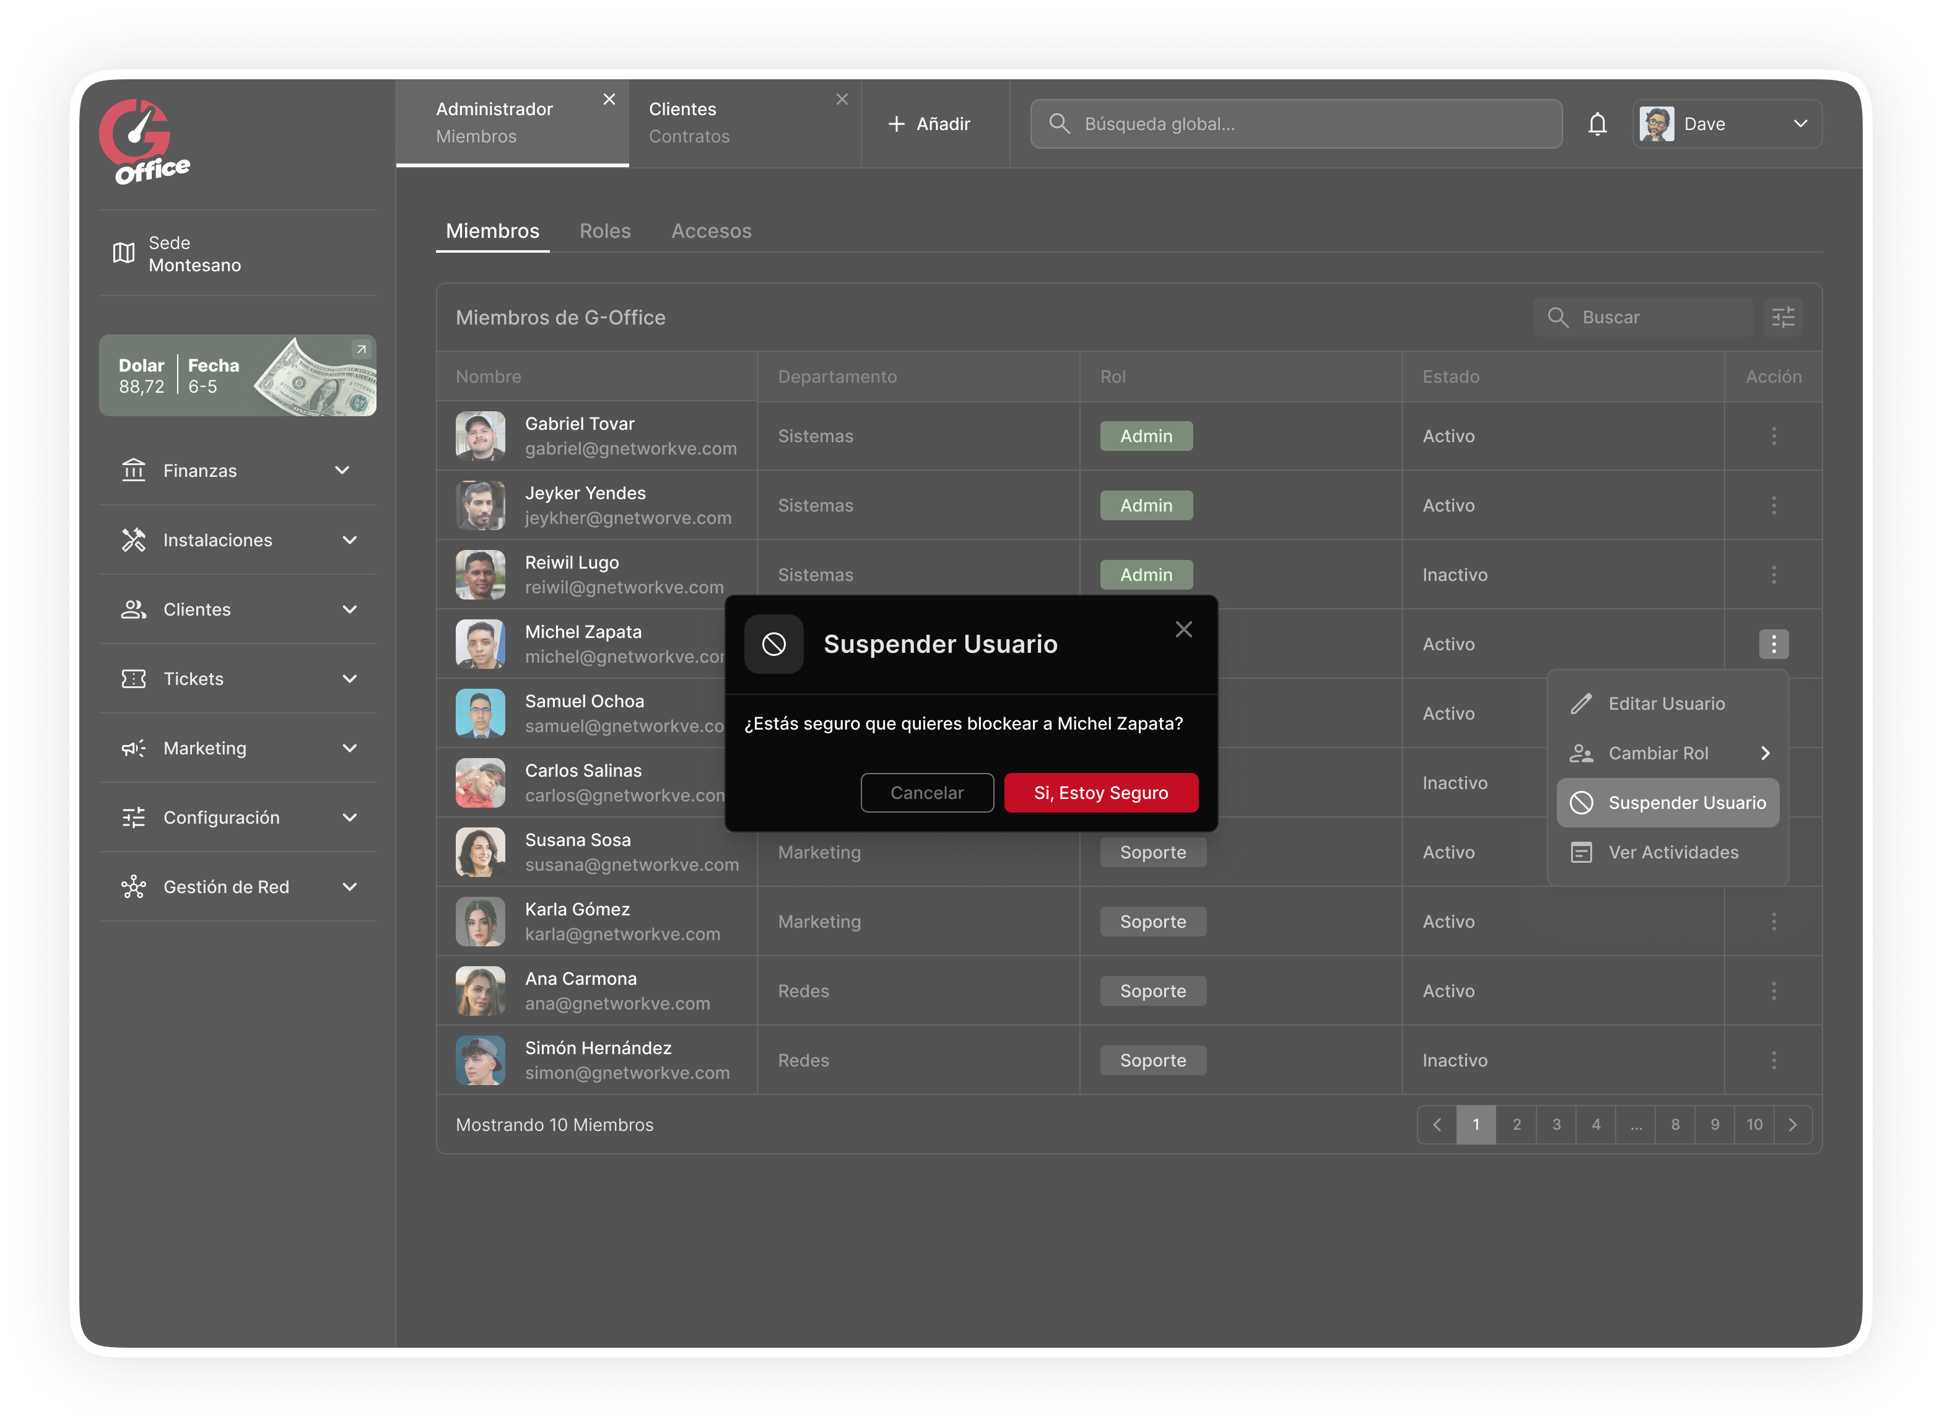Open the Dolar rate card arrow icon
The width and height of the screenshot is (1942, 1427).
pyautogui.click(x=361, y=349)
